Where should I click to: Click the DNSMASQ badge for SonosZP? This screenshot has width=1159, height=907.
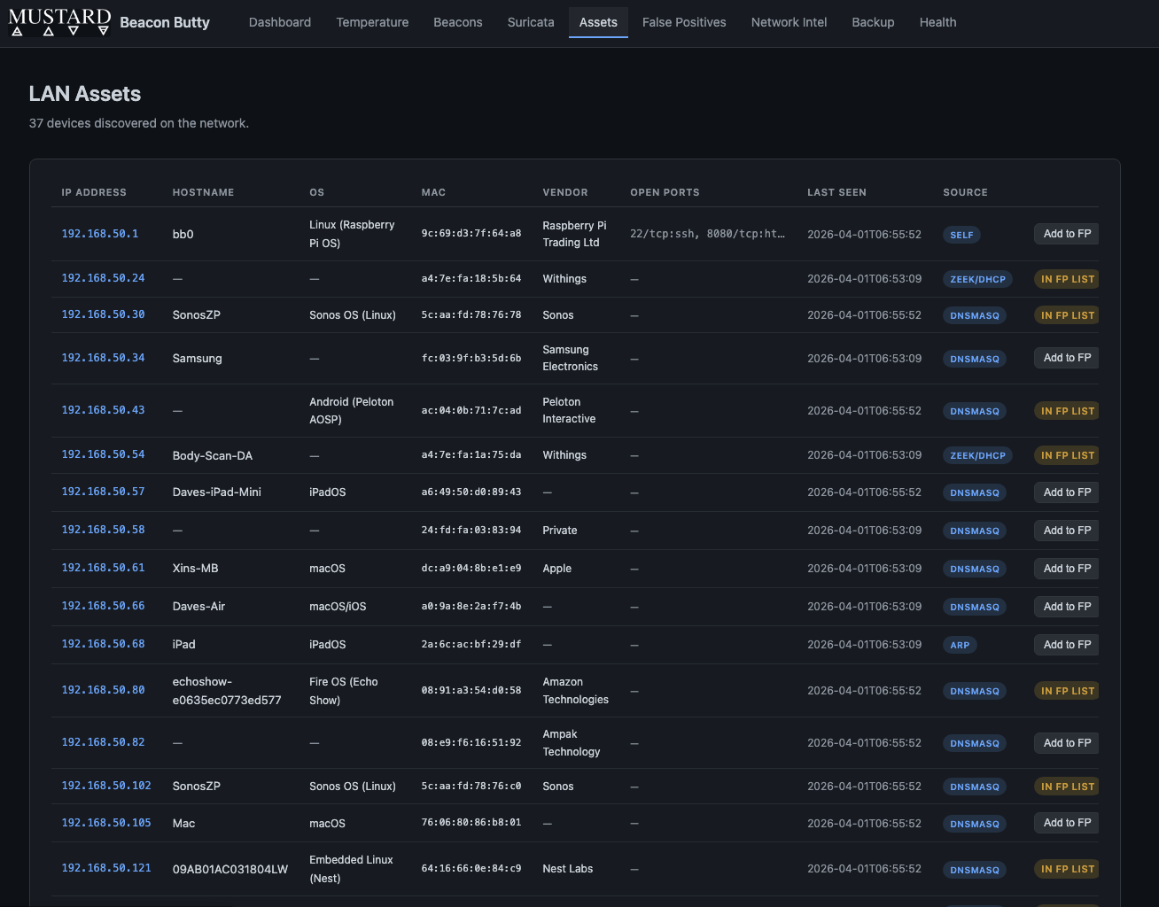(974, 315)
